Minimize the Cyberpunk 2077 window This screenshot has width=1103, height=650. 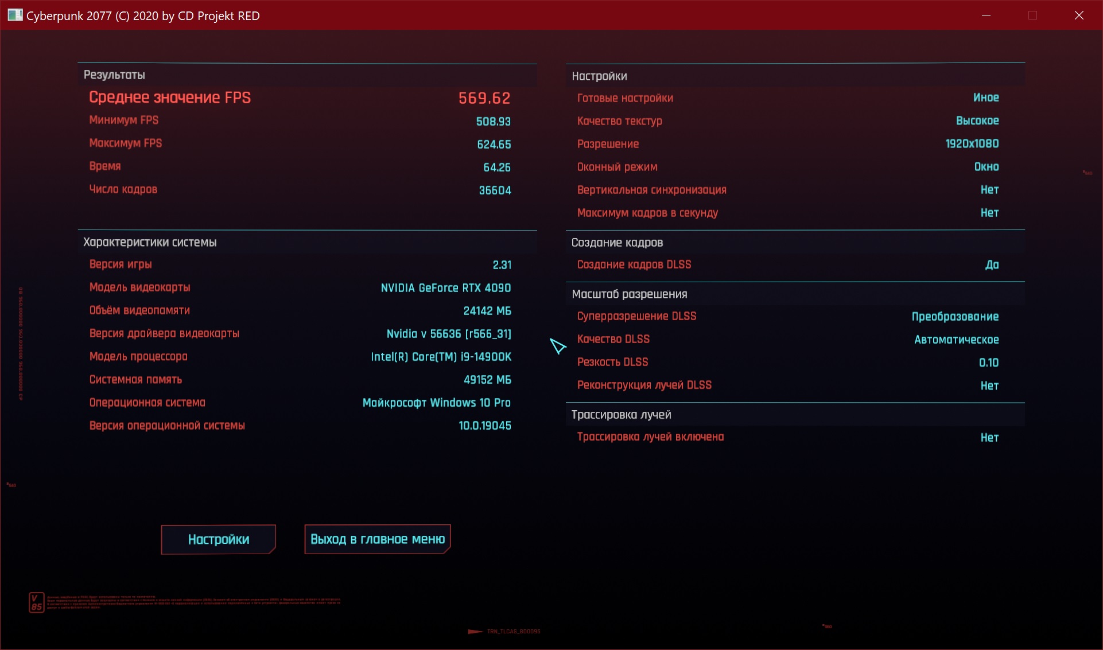[x=986, y=15]
